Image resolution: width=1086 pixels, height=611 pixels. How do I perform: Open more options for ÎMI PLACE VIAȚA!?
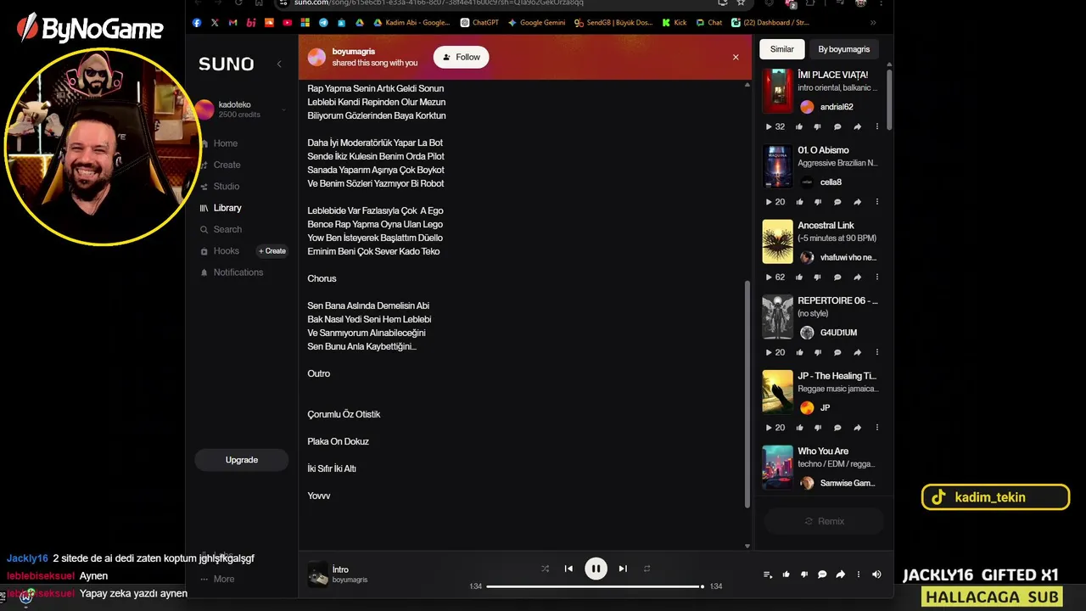(877, 126)
